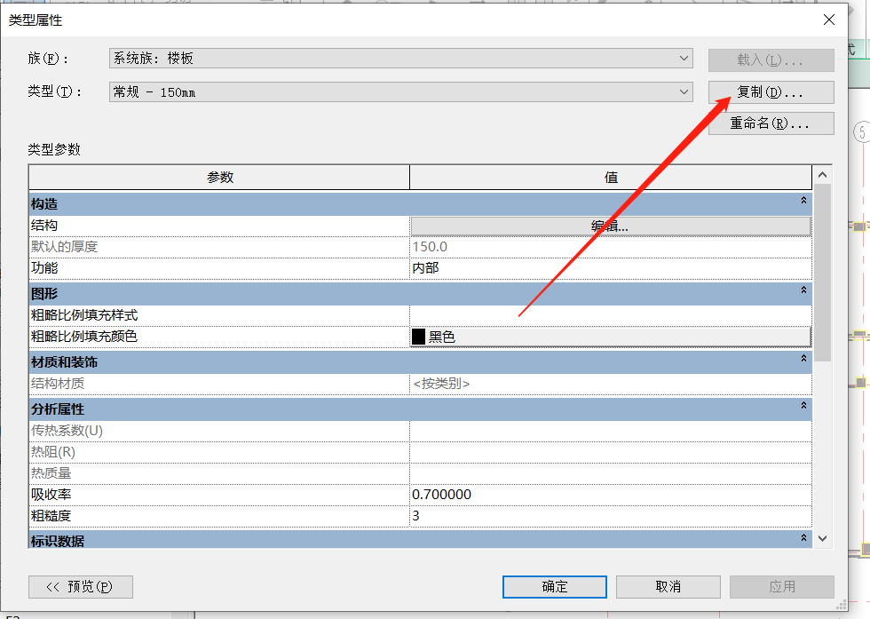
Task: Click the 粗糙度 value field
Action: click(610, 516)
